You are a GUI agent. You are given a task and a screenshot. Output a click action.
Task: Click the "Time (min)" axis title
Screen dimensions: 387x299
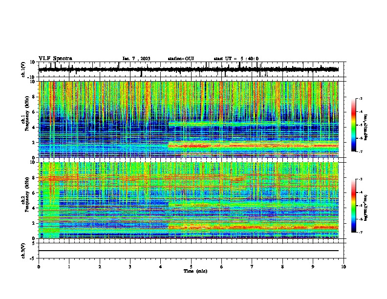[195, 271]
